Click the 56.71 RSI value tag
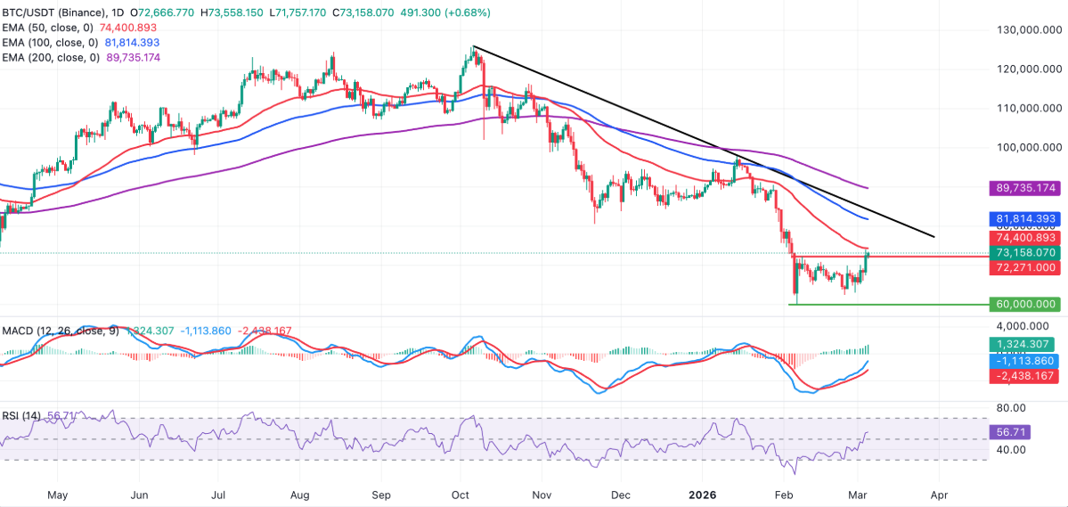The height and width of the screenshot is (507, 1068). tap(1005, 431)
